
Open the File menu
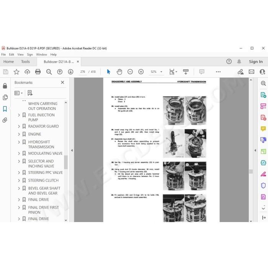[x=3, y=54]
